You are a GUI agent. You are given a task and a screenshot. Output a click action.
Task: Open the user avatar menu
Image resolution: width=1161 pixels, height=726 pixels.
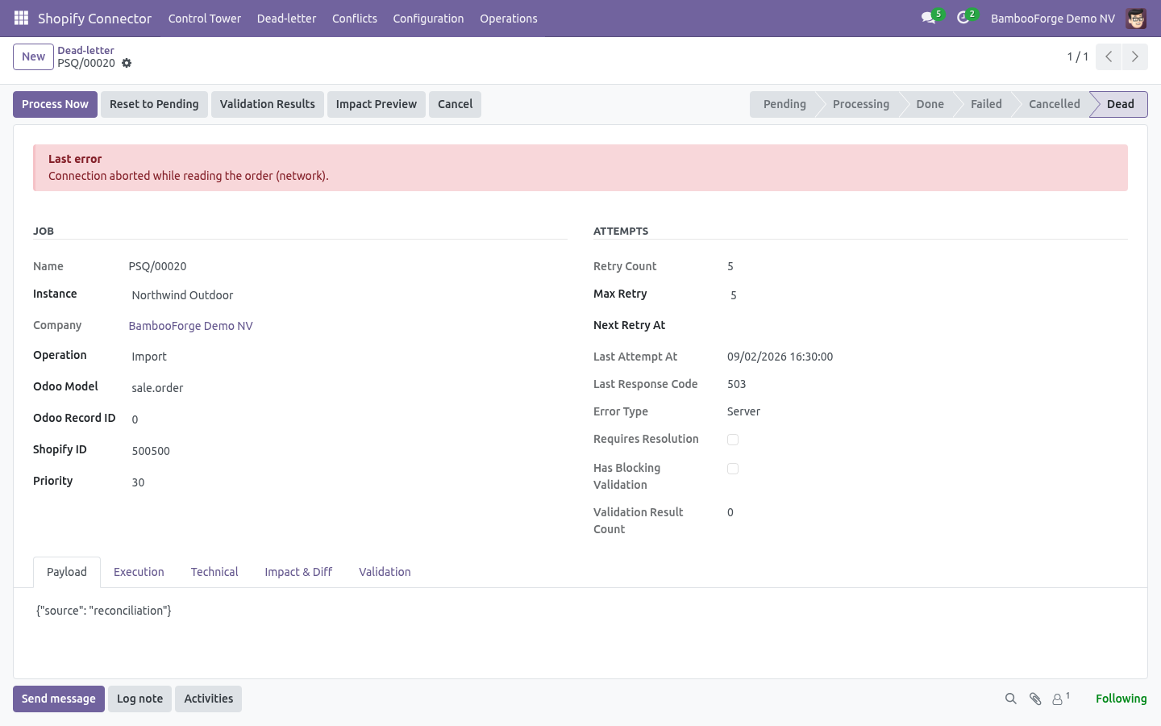pos(1136,18)
